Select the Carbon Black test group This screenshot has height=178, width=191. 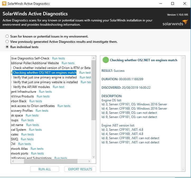19,101
